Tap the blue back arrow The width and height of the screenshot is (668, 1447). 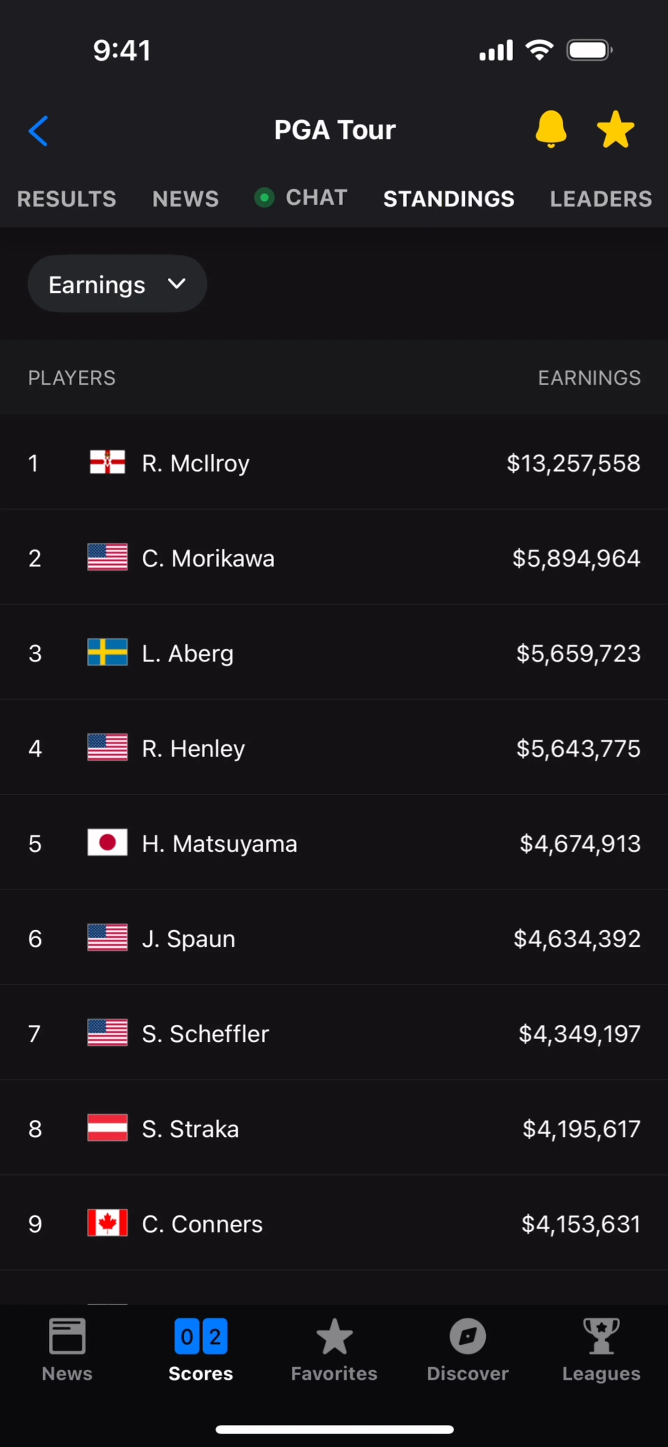click(38, 131)
